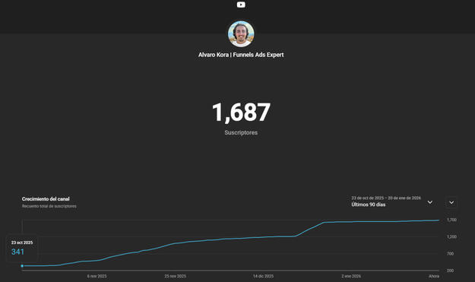Click the Crecimiento del canal heading
Viewport: 475px width, 282px height.
[x=46, y=199]
